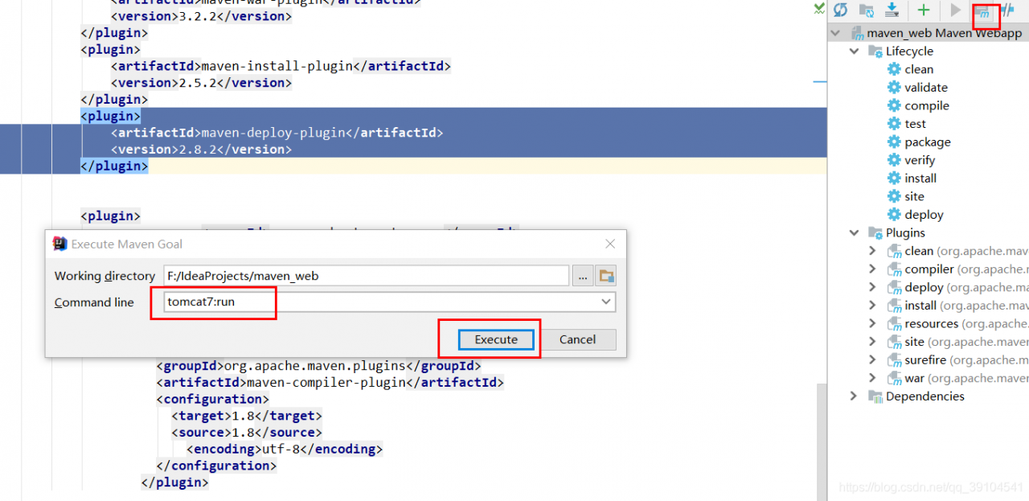The image size is (1029, 501).
Task: Click the gear icon next to install lifecycle
Action: (x=894, y=178)
